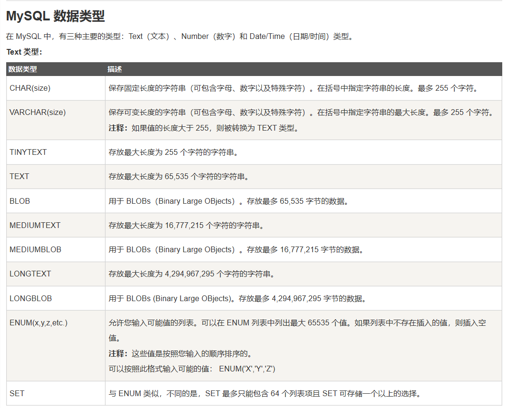Click the description '保存可变长度的字符串' for VARCHAR
This screenshot has width=507, height=408.
[302, 112]
